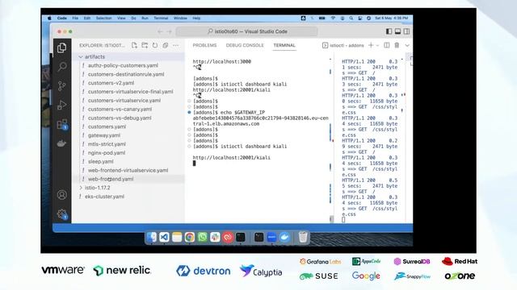Open Explorer views and more actions menu
This screenshot has height=290, width=517.
(176, 45)
